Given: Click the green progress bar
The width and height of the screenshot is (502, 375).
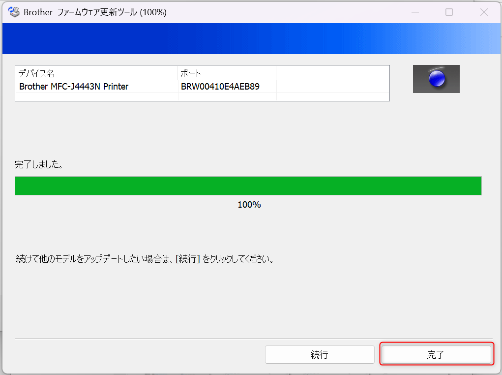Looking at the screenshot, I should tap(248, 186).
